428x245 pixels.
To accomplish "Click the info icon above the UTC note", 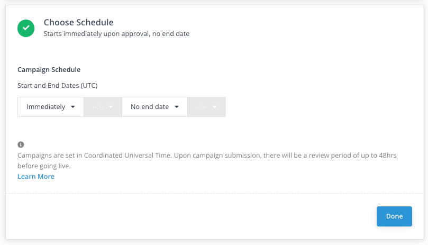I will (21, 144).
